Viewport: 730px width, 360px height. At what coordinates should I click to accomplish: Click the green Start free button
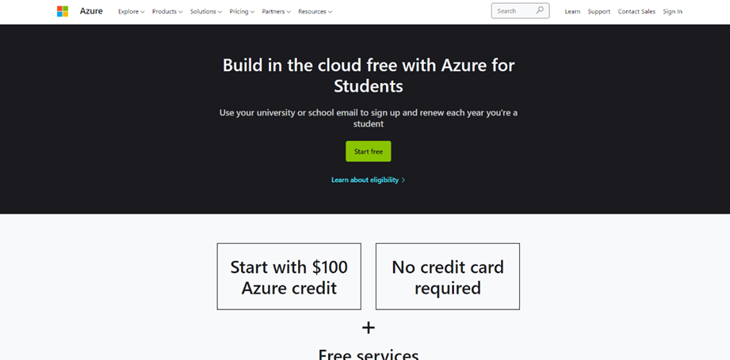(369, 151)
